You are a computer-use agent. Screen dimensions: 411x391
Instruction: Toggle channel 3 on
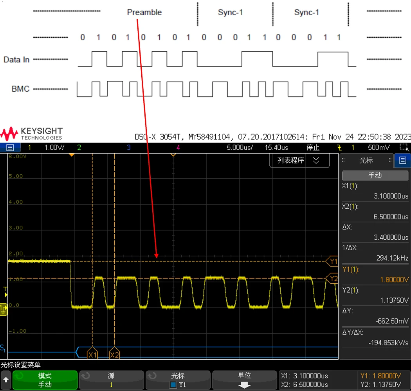click(x=128, y=148)
